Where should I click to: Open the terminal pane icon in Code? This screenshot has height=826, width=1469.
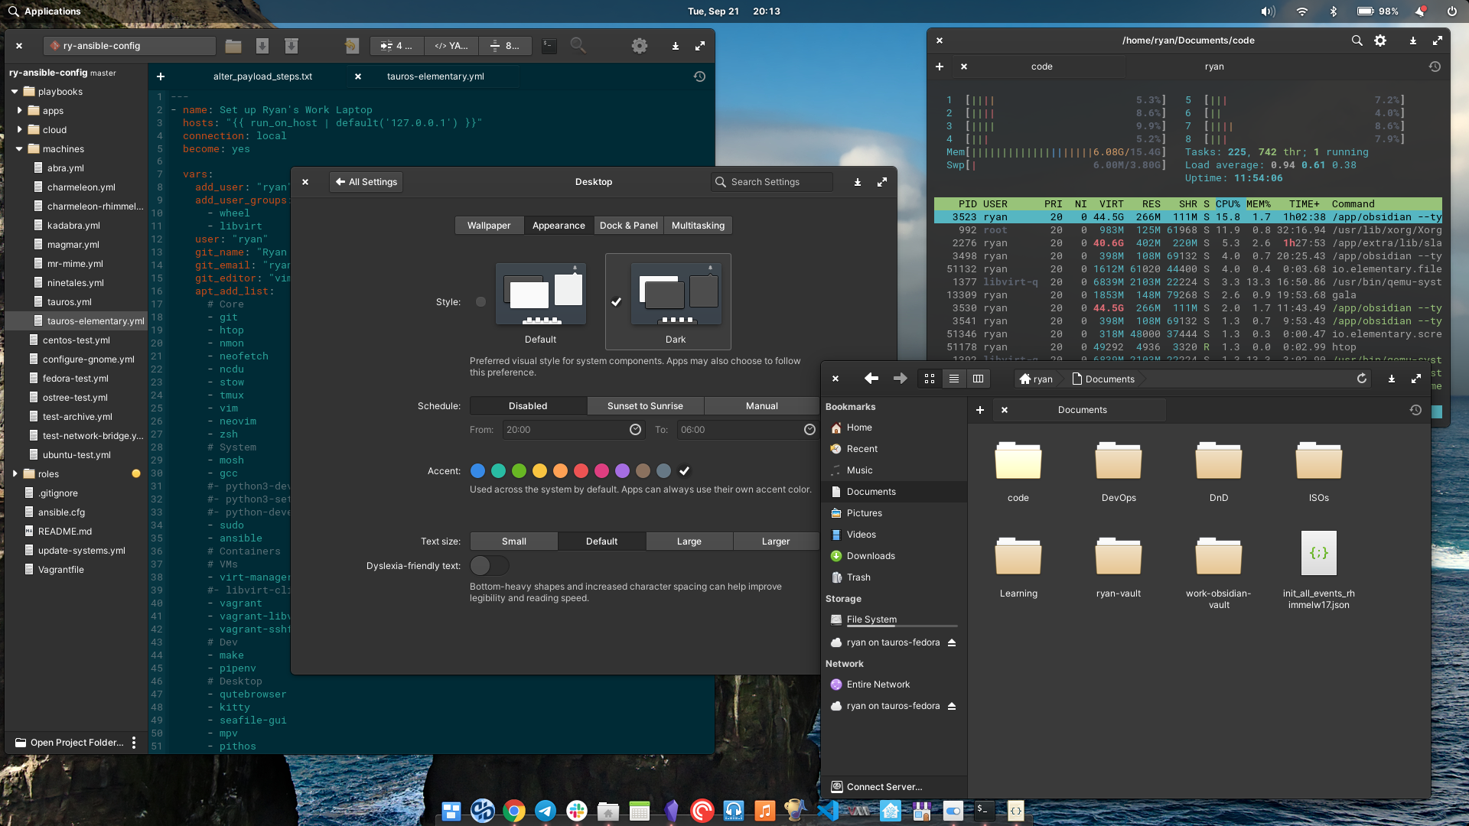tap(549, 46)
